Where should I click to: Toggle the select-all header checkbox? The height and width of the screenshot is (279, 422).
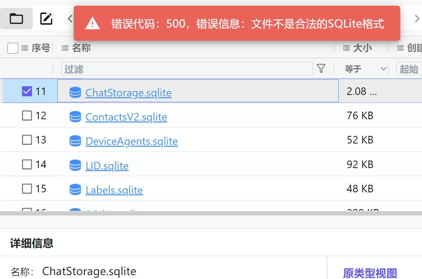[x=13, y=48]
